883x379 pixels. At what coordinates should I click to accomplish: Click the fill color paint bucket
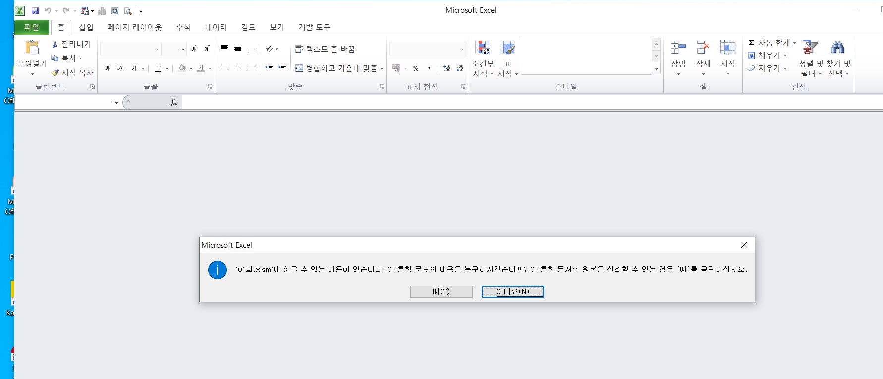pos(182,68)
